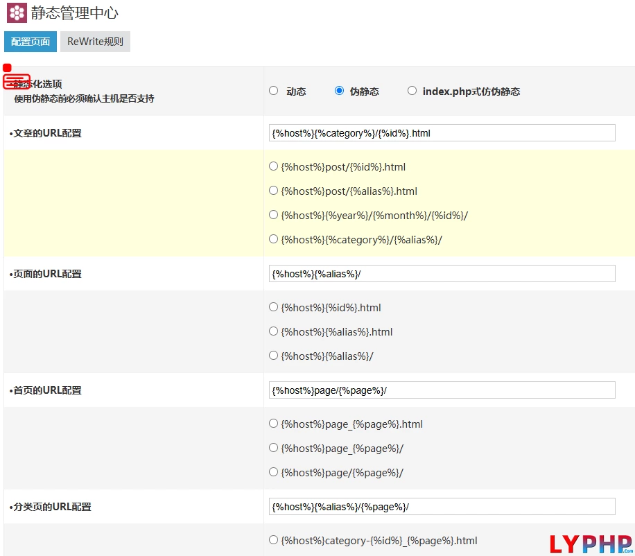Click the 首页的URL配置 input field
This screenshot has width=635, height=556.
pyautogui.click(x=442, y=390)
